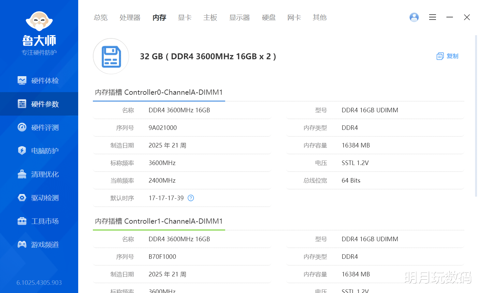479x293 pixels.
Task: Open the 其他 tab
Action: [320, 18]
